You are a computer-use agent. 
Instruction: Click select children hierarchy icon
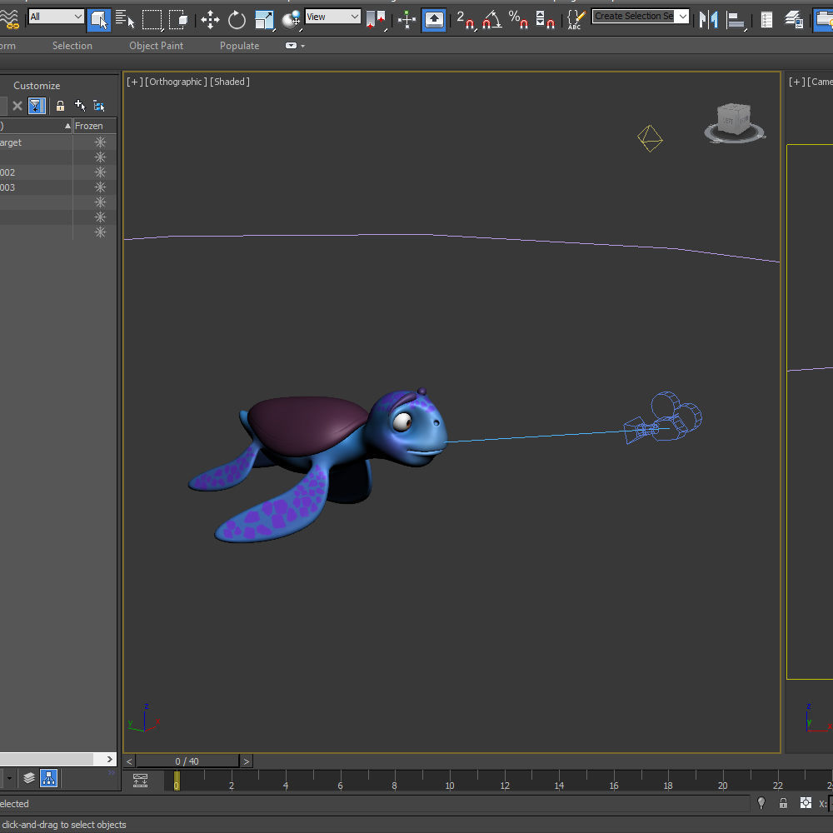coord(99,106)
